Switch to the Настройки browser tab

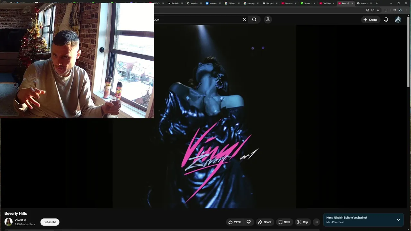click(x=270, y=3)
